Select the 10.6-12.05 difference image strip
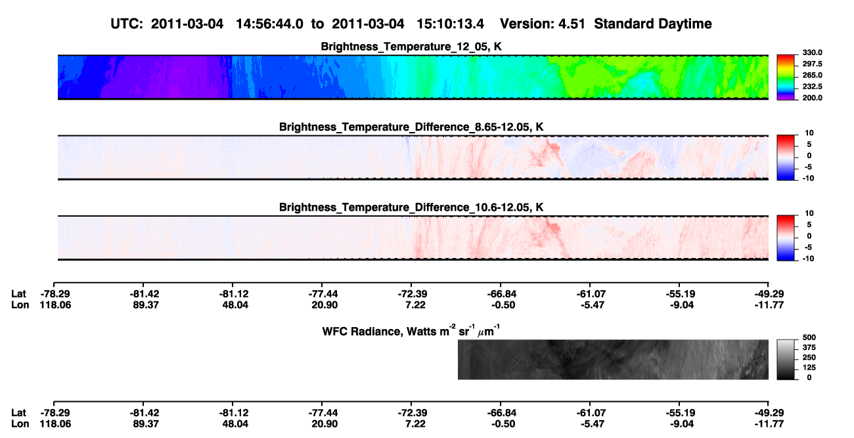Viewport: 854px width, 438px height. click(413, 238)
